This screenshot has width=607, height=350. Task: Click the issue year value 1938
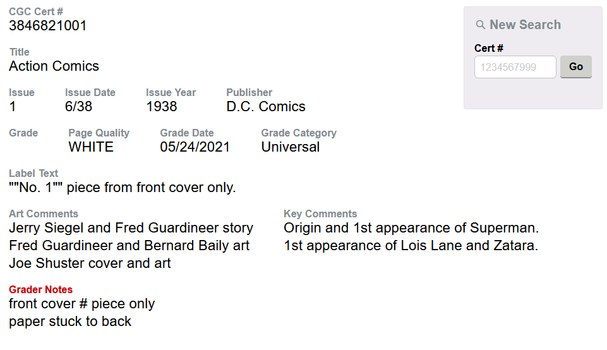(x=162, y=107)
